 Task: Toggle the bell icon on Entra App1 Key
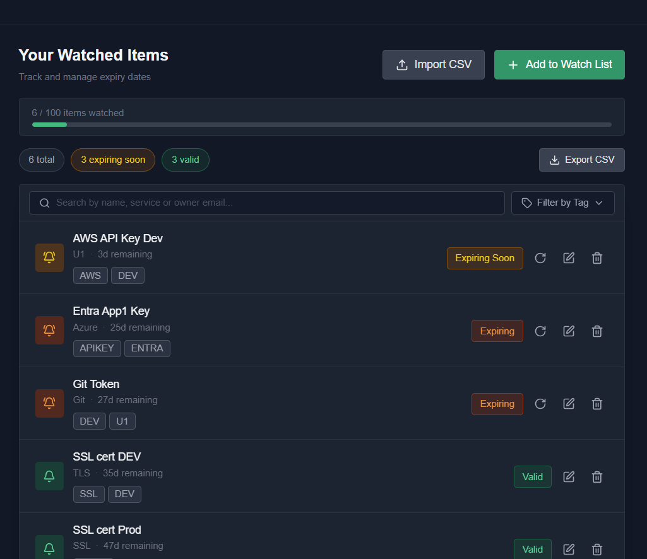pyautogui.click(x=49, y=330)
